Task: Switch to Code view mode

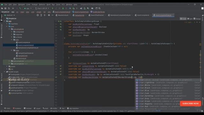Action: (x=183, y=19)
